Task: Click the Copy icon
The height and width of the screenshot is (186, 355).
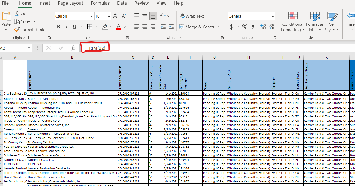Action: click(x=17, y=21)
